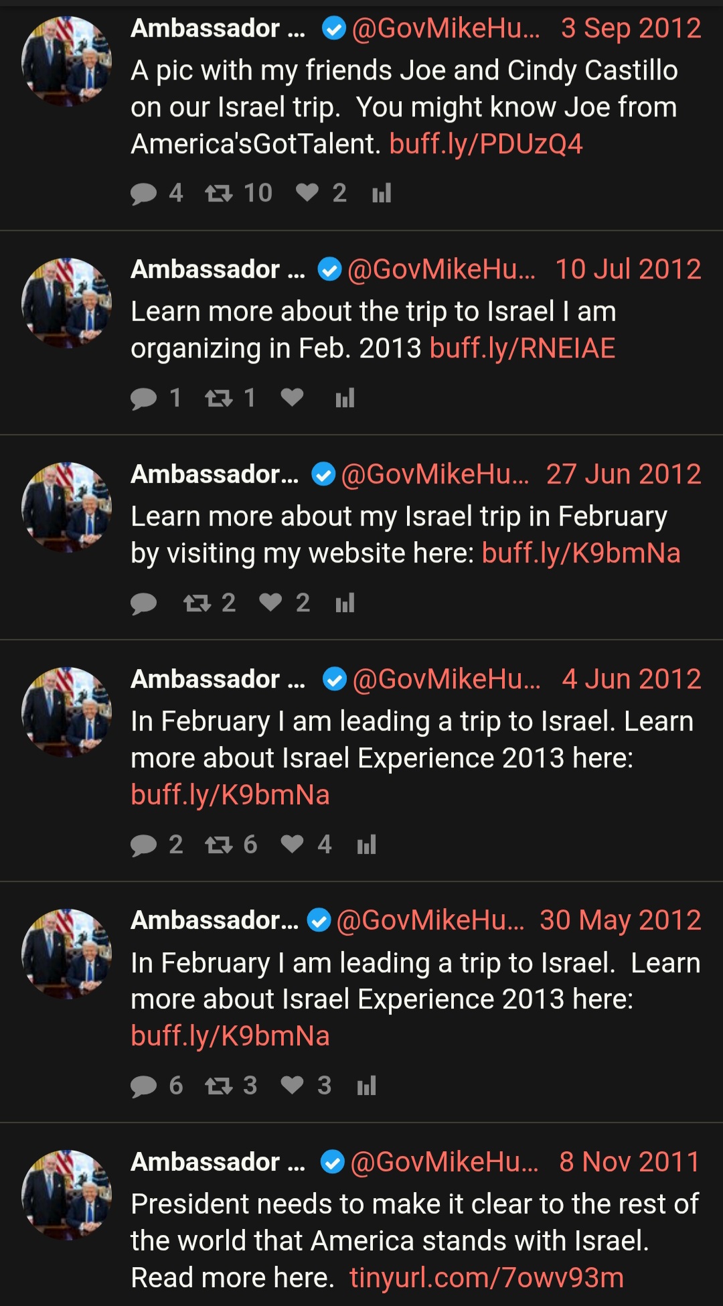Tap the avatar on the first tweet
Image resolution: width=723 pixels, height=1306 pixels.
66,61
